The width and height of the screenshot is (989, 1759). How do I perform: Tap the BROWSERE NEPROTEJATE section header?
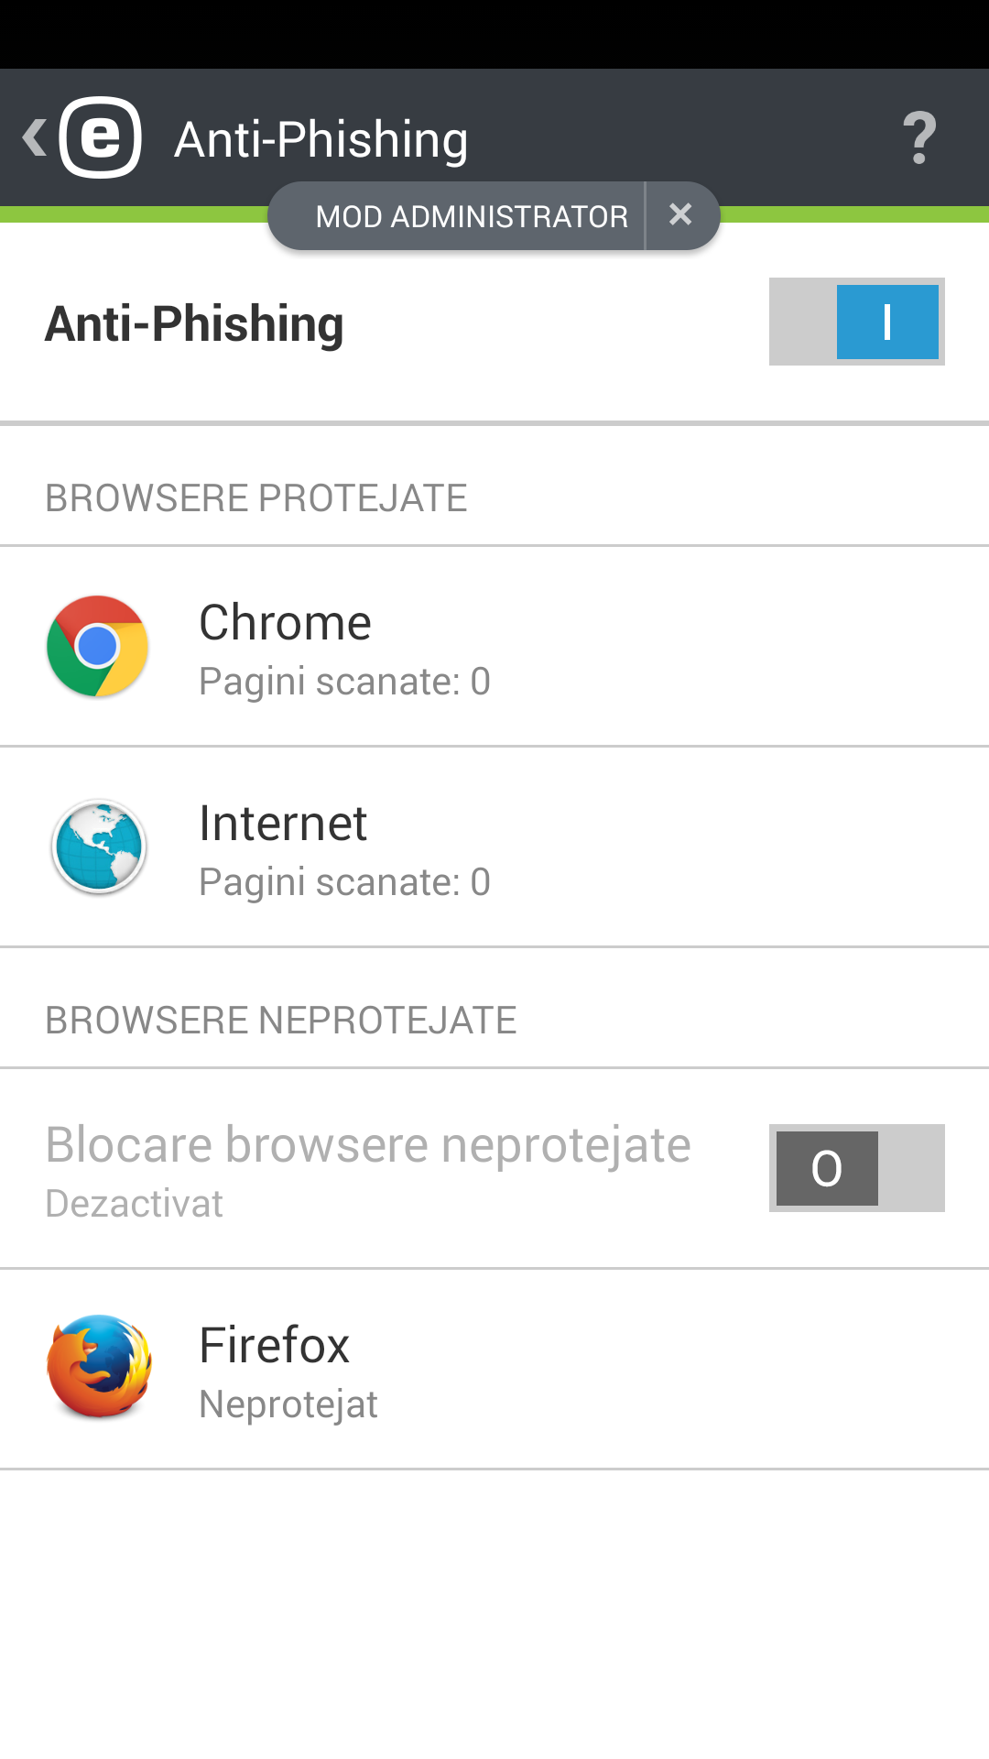pyautogui.click(x=281, y=1021)
